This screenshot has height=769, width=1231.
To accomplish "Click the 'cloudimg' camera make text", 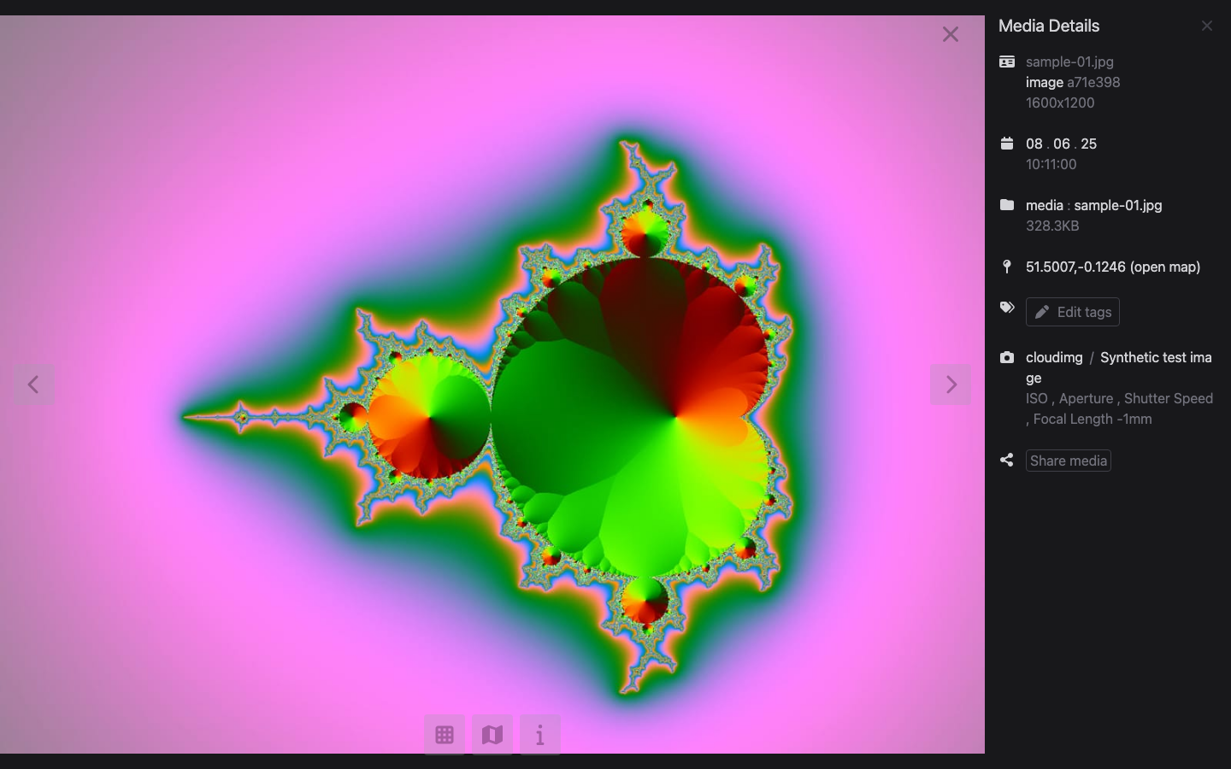I will 1054,357.
